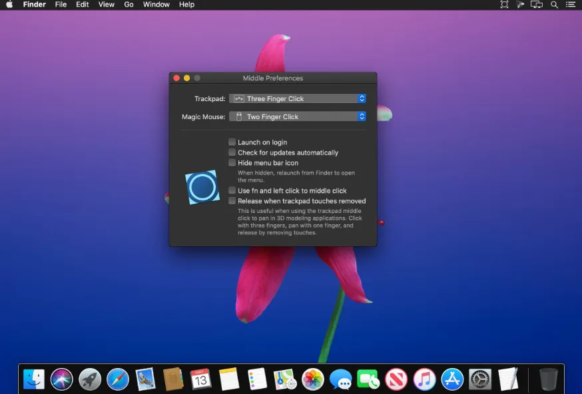Close the Middle Preferences window

point(176,78)
